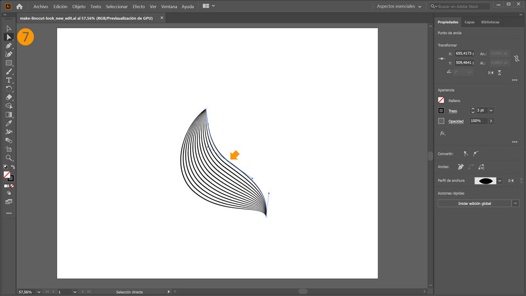Screen dimensions: 526x296
Task: Click the Drawing Mode icon in toolbar
Action: (9, 193)
